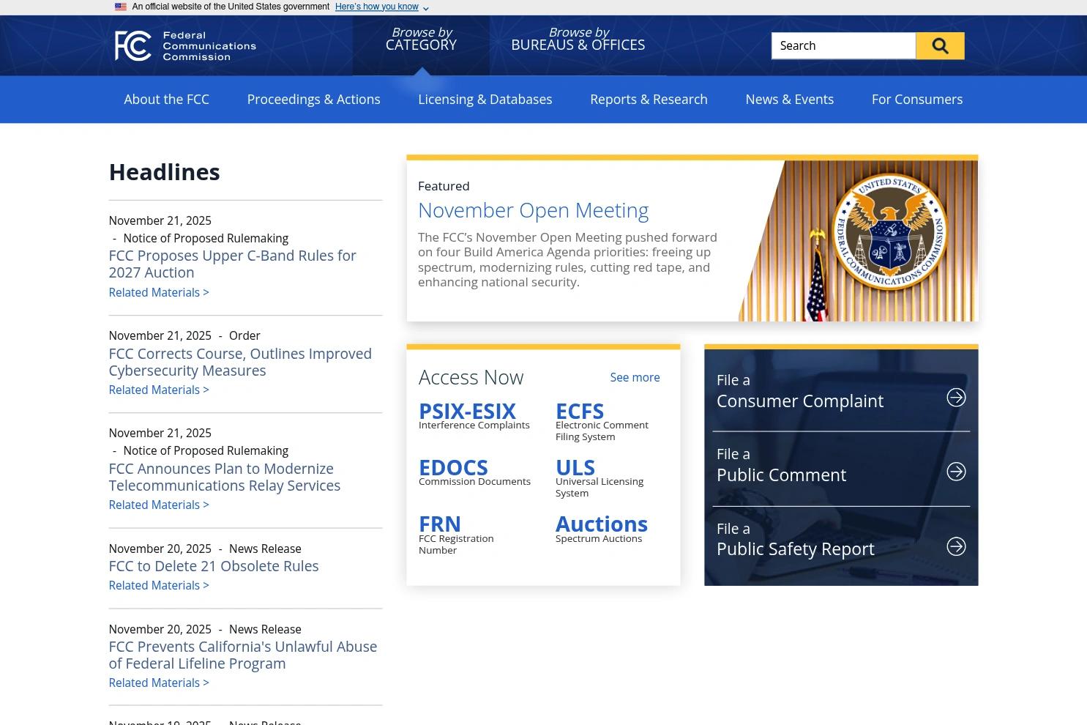Click the FCC logo in header

185,45
